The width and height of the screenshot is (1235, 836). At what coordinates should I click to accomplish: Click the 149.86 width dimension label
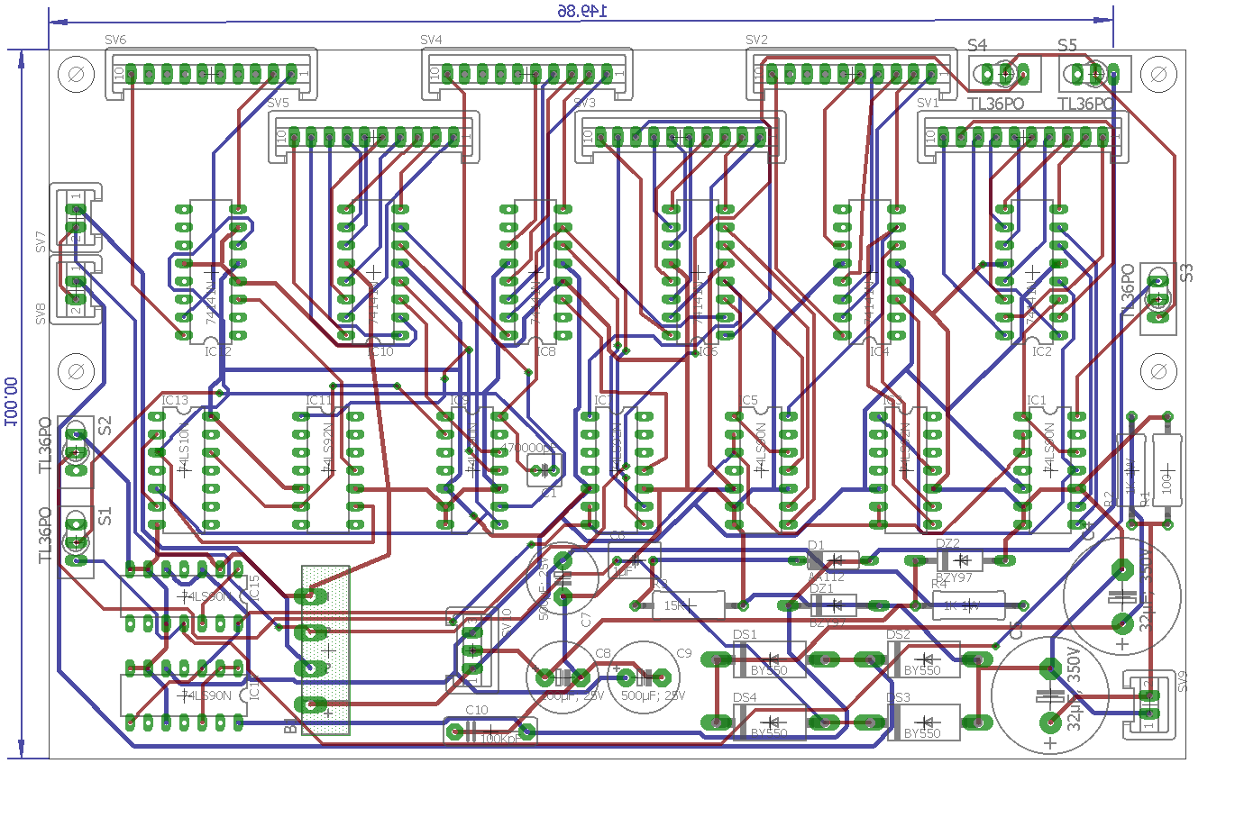[581, 11]
